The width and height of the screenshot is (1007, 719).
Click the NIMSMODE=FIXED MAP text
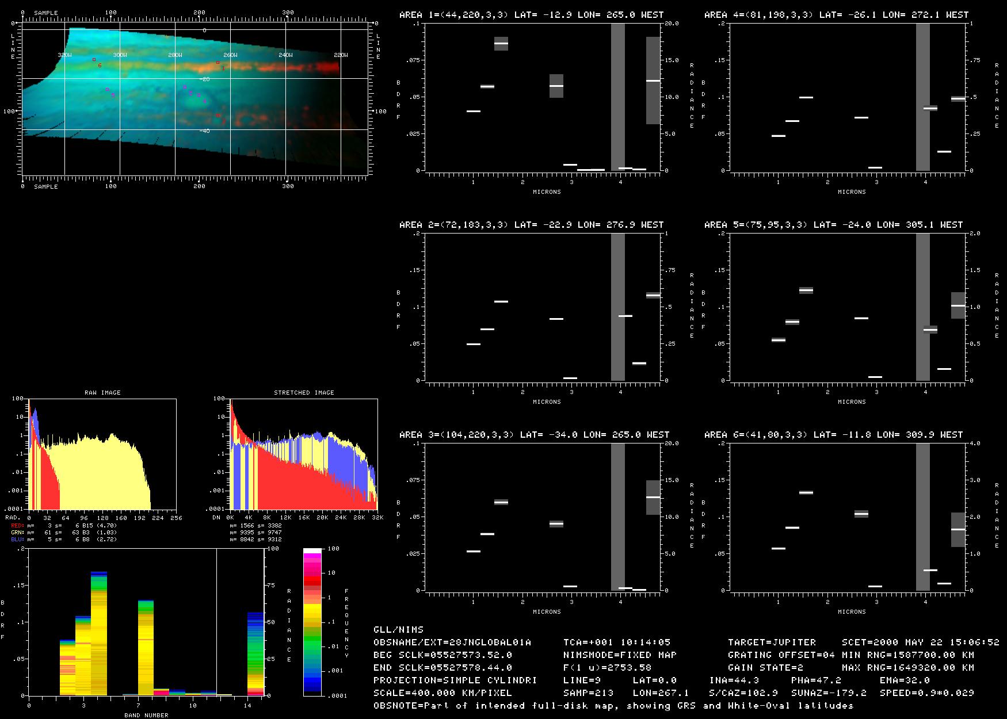pyautogui.click(x=620, y=655)
